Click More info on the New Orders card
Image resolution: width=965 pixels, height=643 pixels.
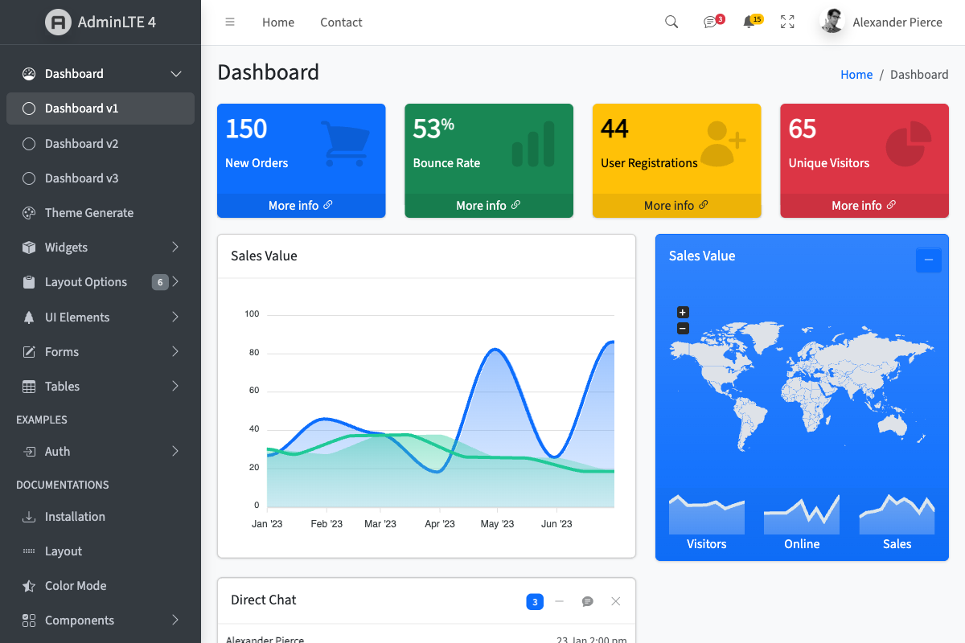[x=301, y=205]
